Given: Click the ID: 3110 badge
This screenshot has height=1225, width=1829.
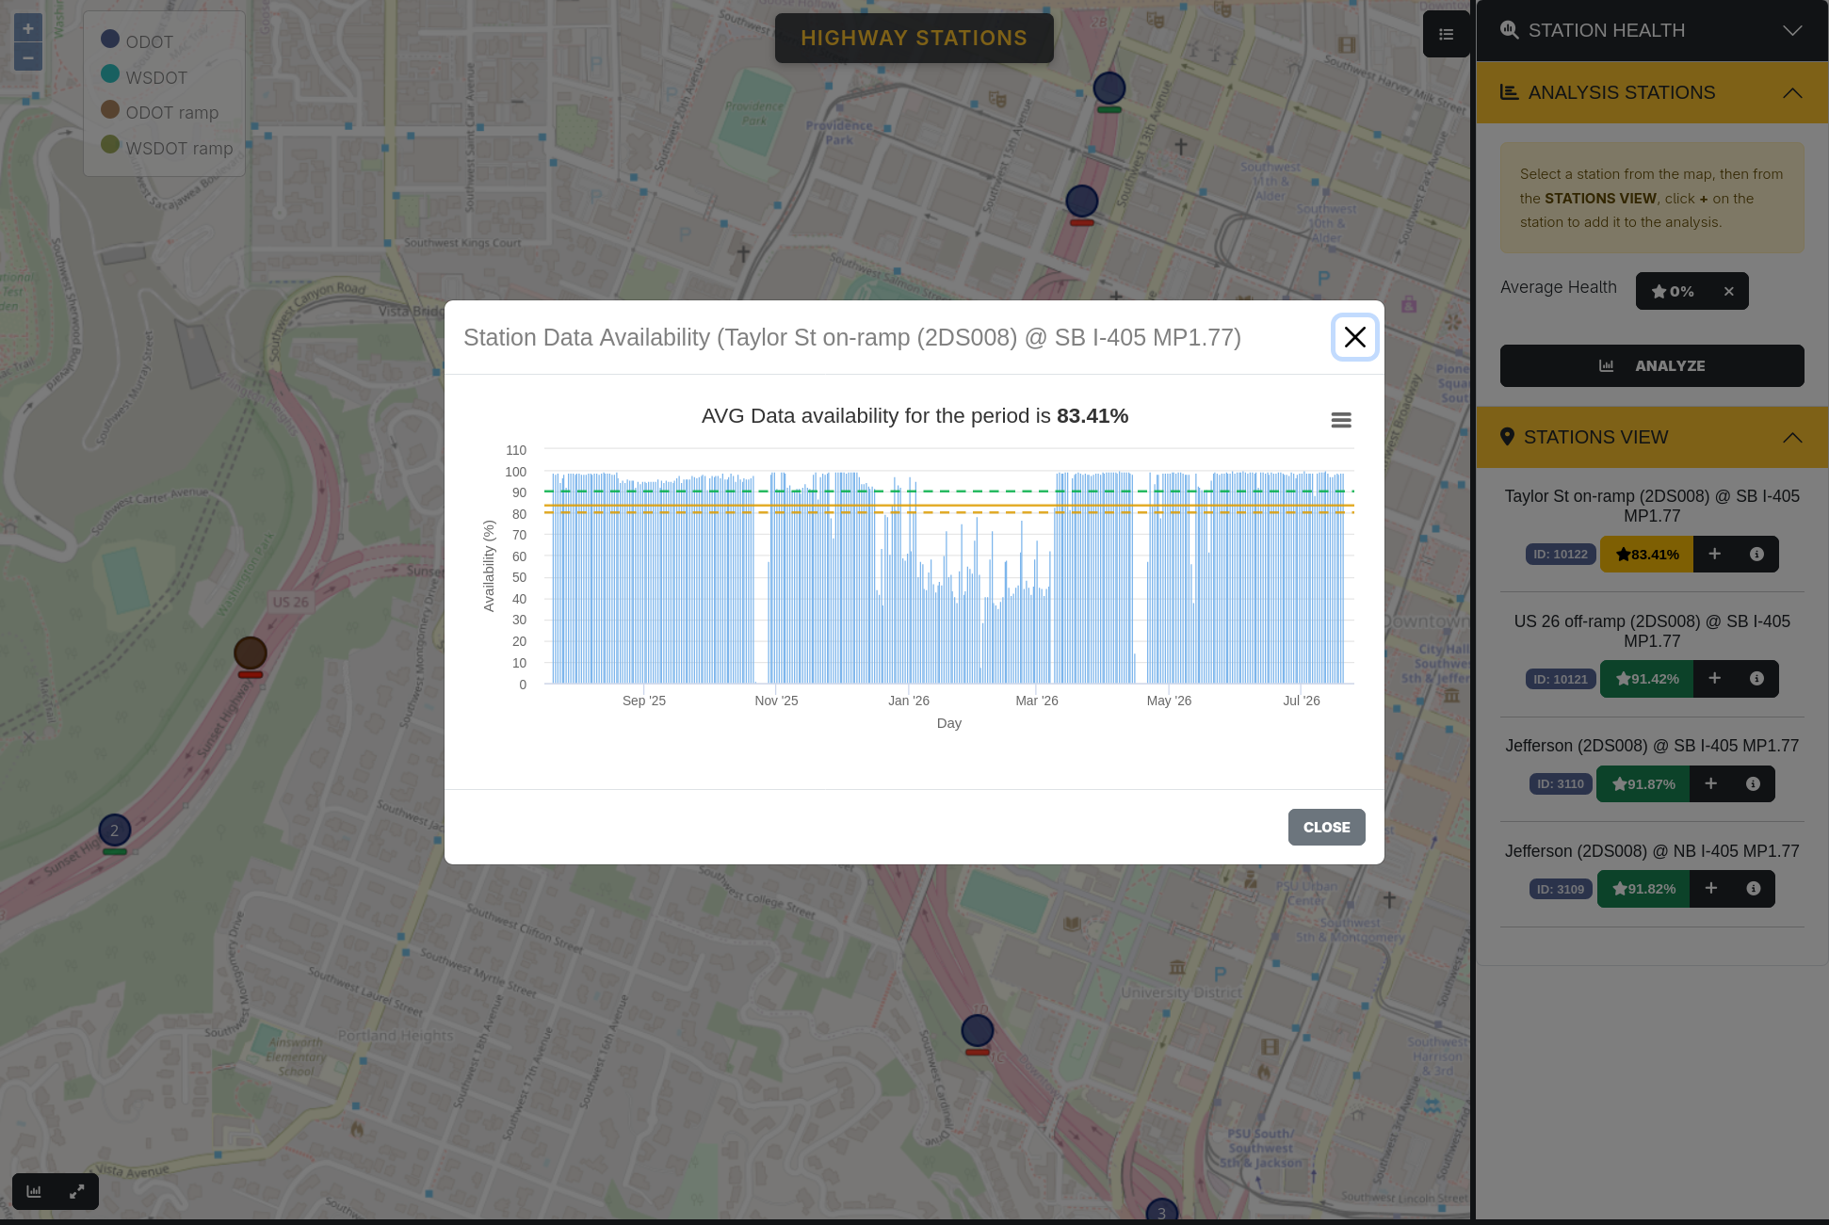Looking at the screenshot, I should coord(1561,783).
